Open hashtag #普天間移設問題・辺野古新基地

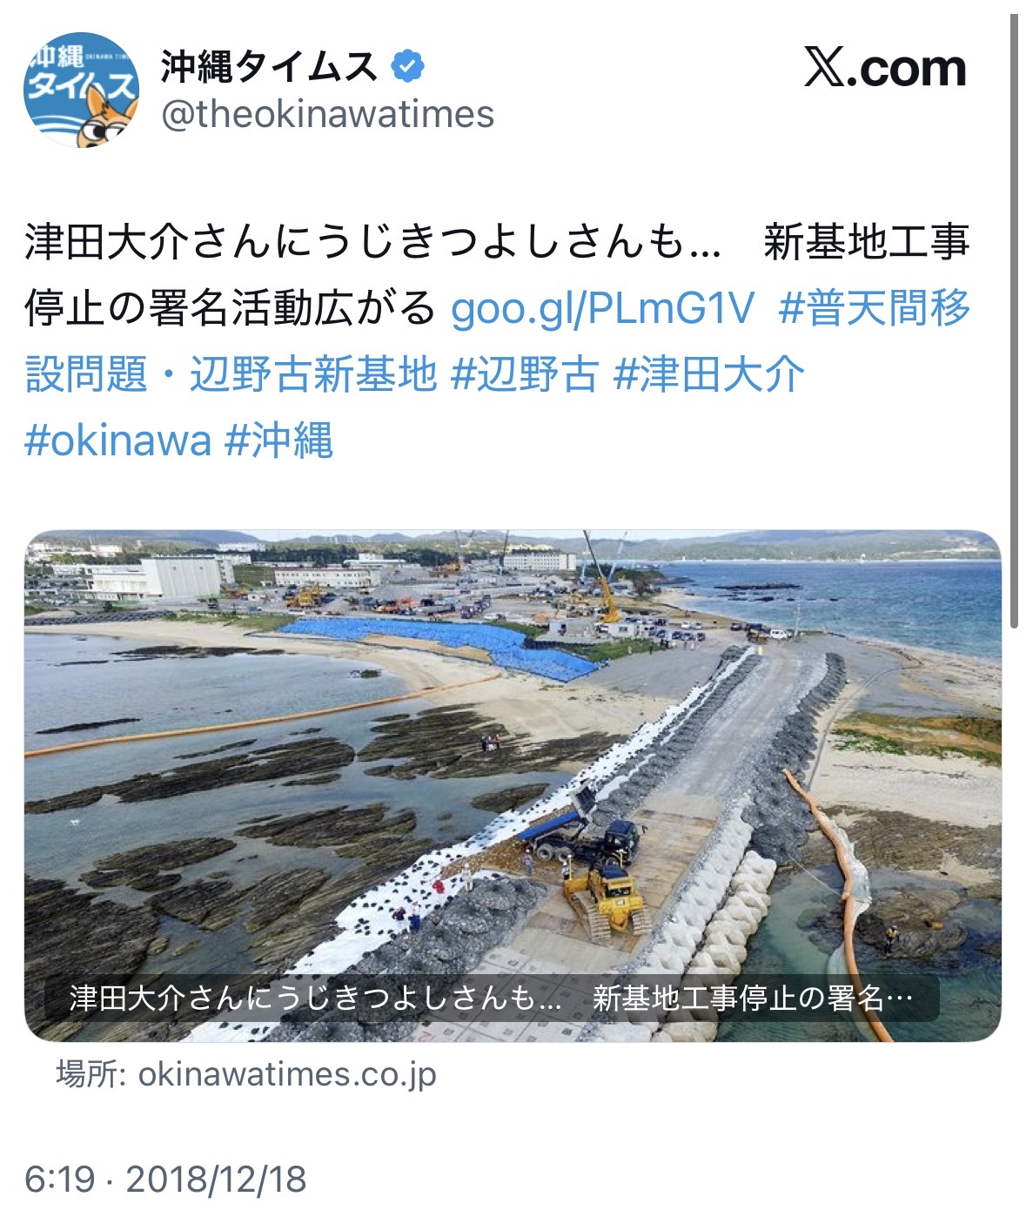click(x=498, y=341)
